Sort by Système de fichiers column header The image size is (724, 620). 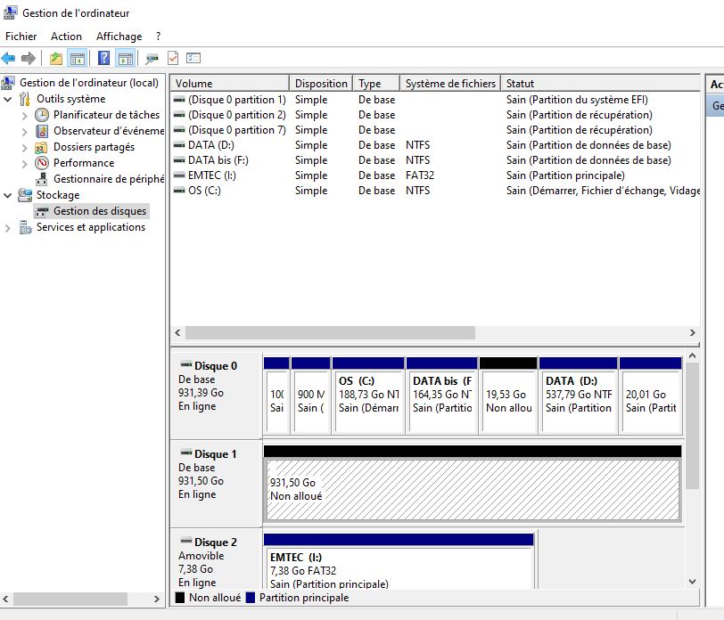click(449, 84)
